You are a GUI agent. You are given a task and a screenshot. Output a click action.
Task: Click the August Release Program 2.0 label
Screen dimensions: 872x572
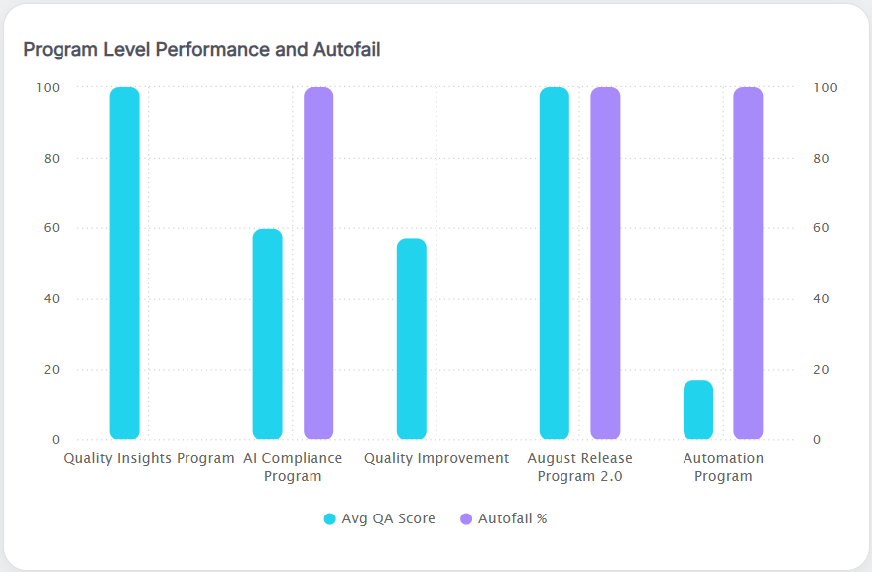point(579,467)
